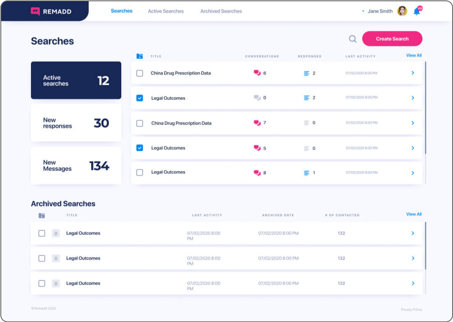
Task: Select the New Messages 134 card
Action: [x=76, y=166]
